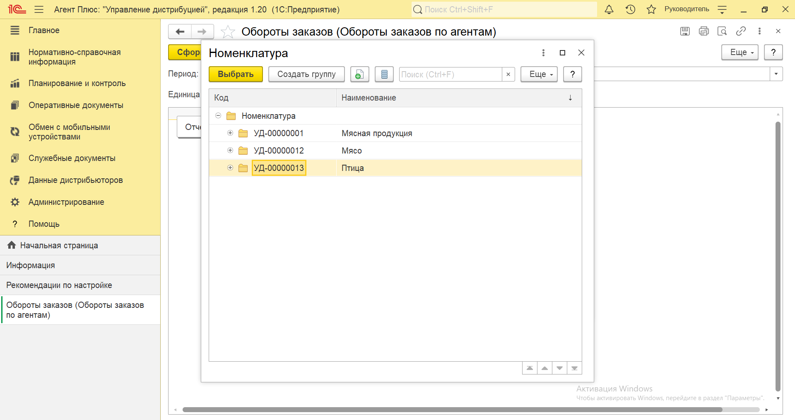795x420 pixels.
Task: Expand the УД-00000001 Мясная продукция group
Action: coord(230,133)
